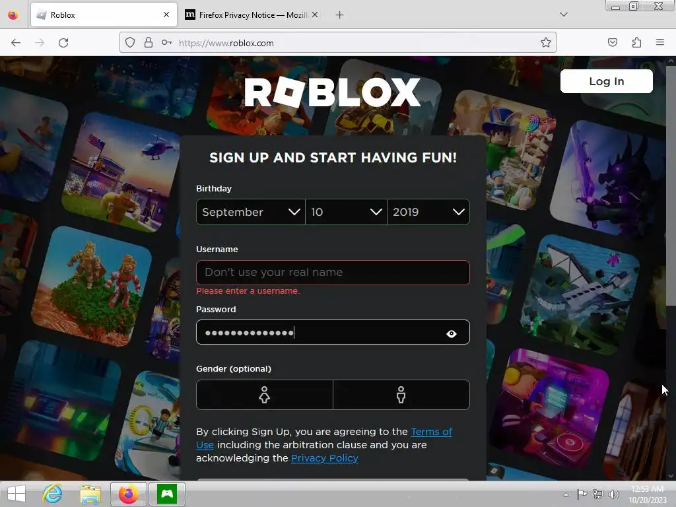Toggle password visibility eye icon
676x507 pixels.
452,333
